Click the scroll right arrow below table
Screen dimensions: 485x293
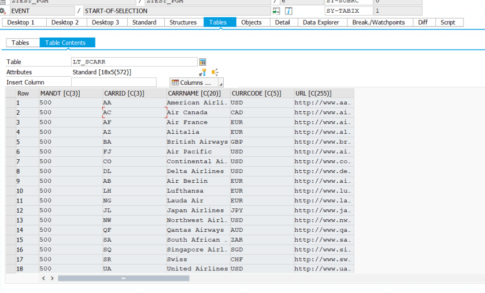pyautogui.click(x=52, y=278)
